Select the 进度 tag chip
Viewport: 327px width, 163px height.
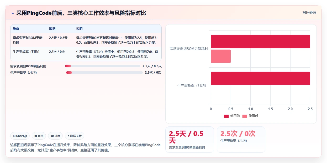pyautogui.click(x=55, y=136)
